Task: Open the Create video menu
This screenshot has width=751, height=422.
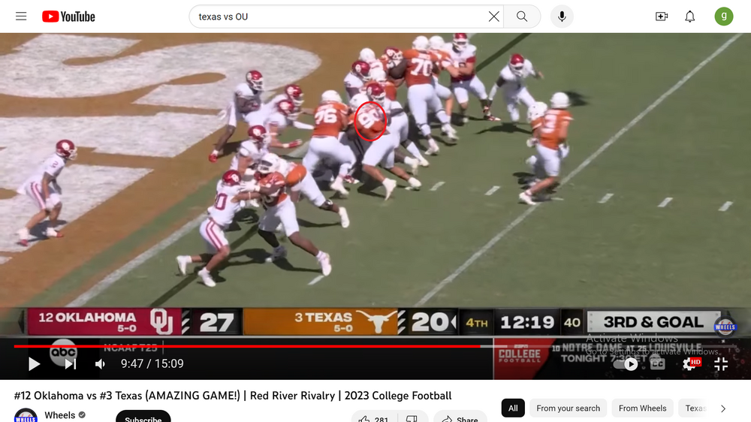Action: 662,17
